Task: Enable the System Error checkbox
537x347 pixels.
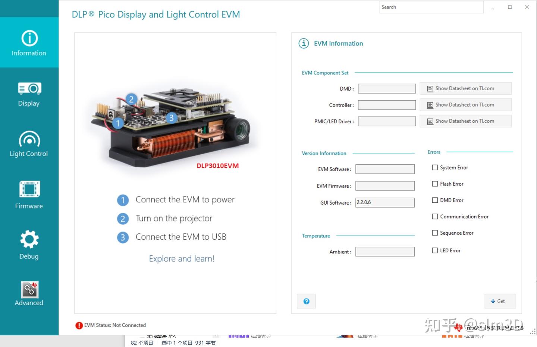Action: (435, 167)
